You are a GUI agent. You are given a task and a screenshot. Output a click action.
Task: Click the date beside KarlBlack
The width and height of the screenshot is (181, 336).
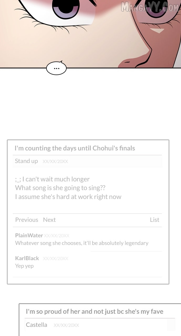click(55, 259)
